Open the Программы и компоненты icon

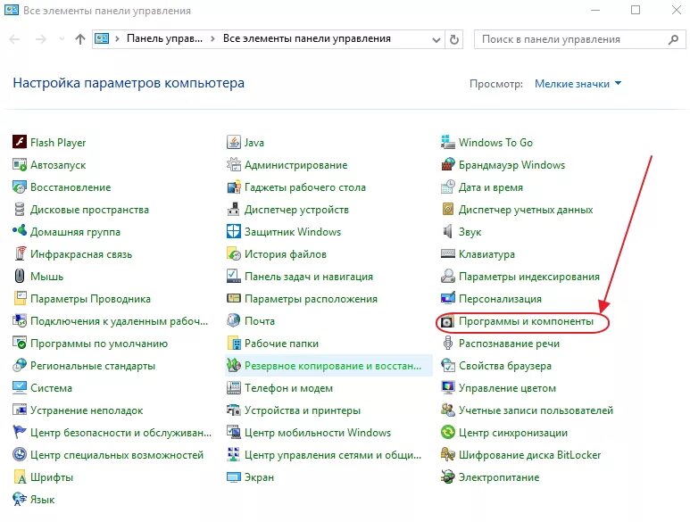448,321
